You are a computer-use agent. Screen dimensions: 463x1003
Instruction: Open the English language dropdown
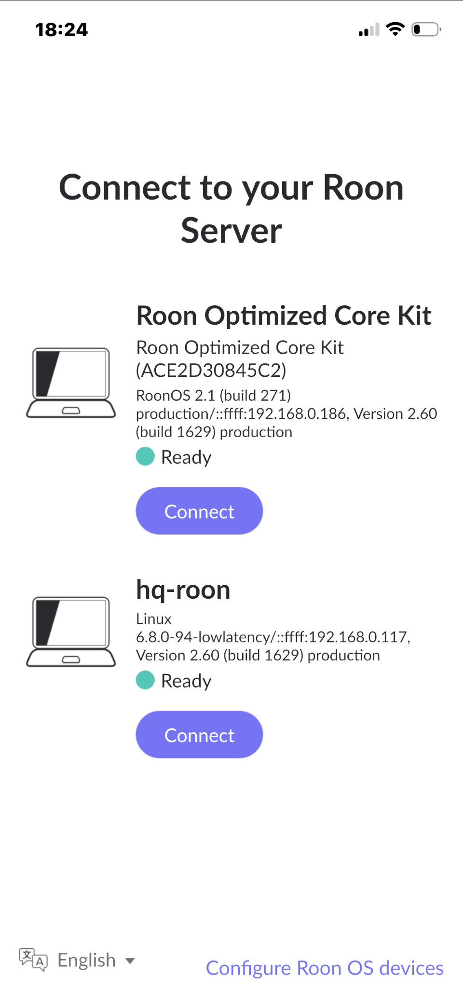point(87,960)
